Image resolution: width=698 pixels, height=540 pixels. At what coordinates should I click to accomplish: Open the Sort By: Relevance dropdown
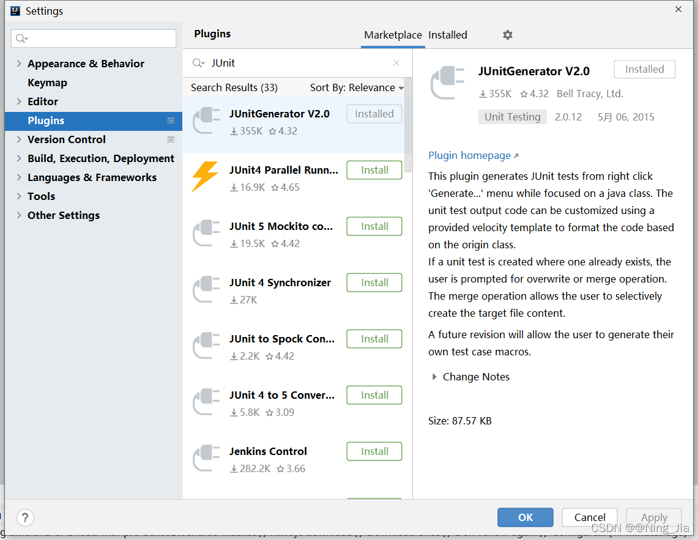tap(357, 87)
